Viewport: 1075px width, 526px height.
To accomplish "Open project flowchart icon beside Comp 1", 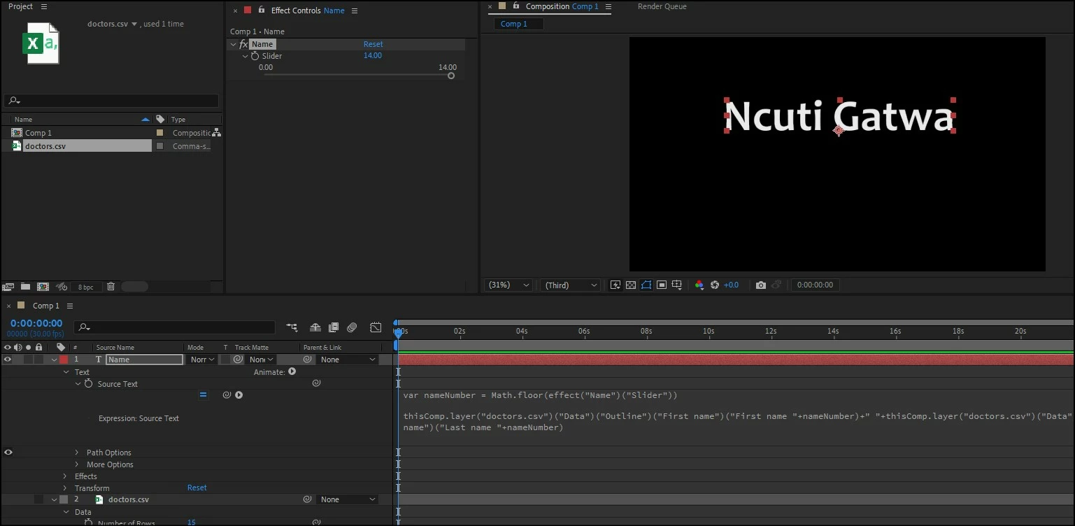I will point(217,132).
